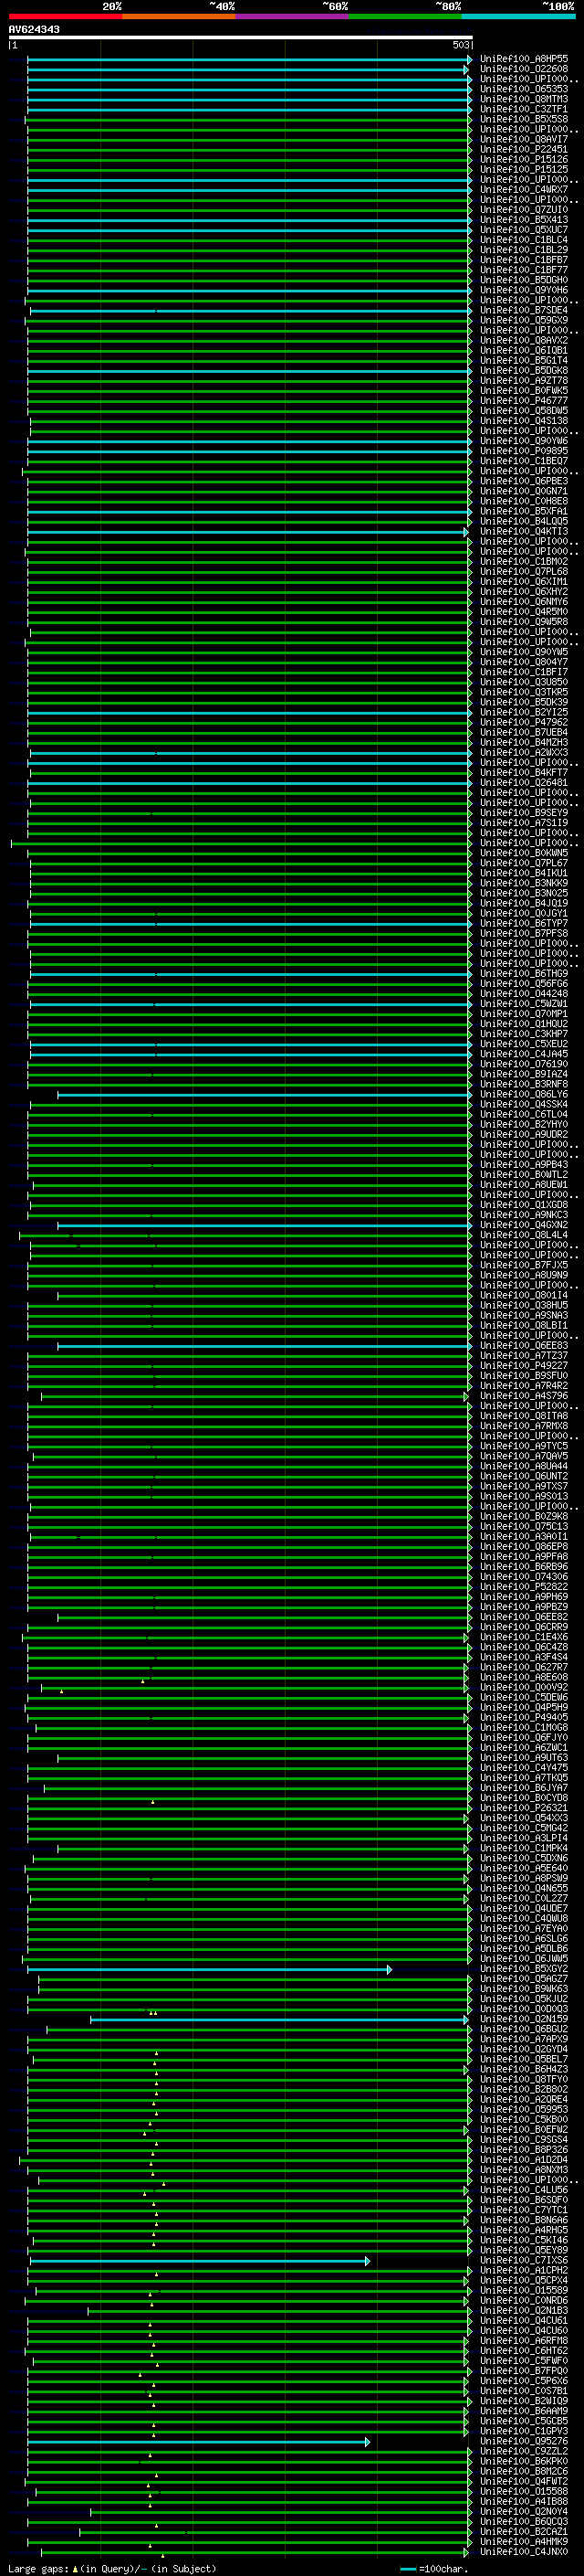Click the green alignment bar for C4JNX0
The height and width of the screenshot is (2576, 584).
tap(255, 2551)
